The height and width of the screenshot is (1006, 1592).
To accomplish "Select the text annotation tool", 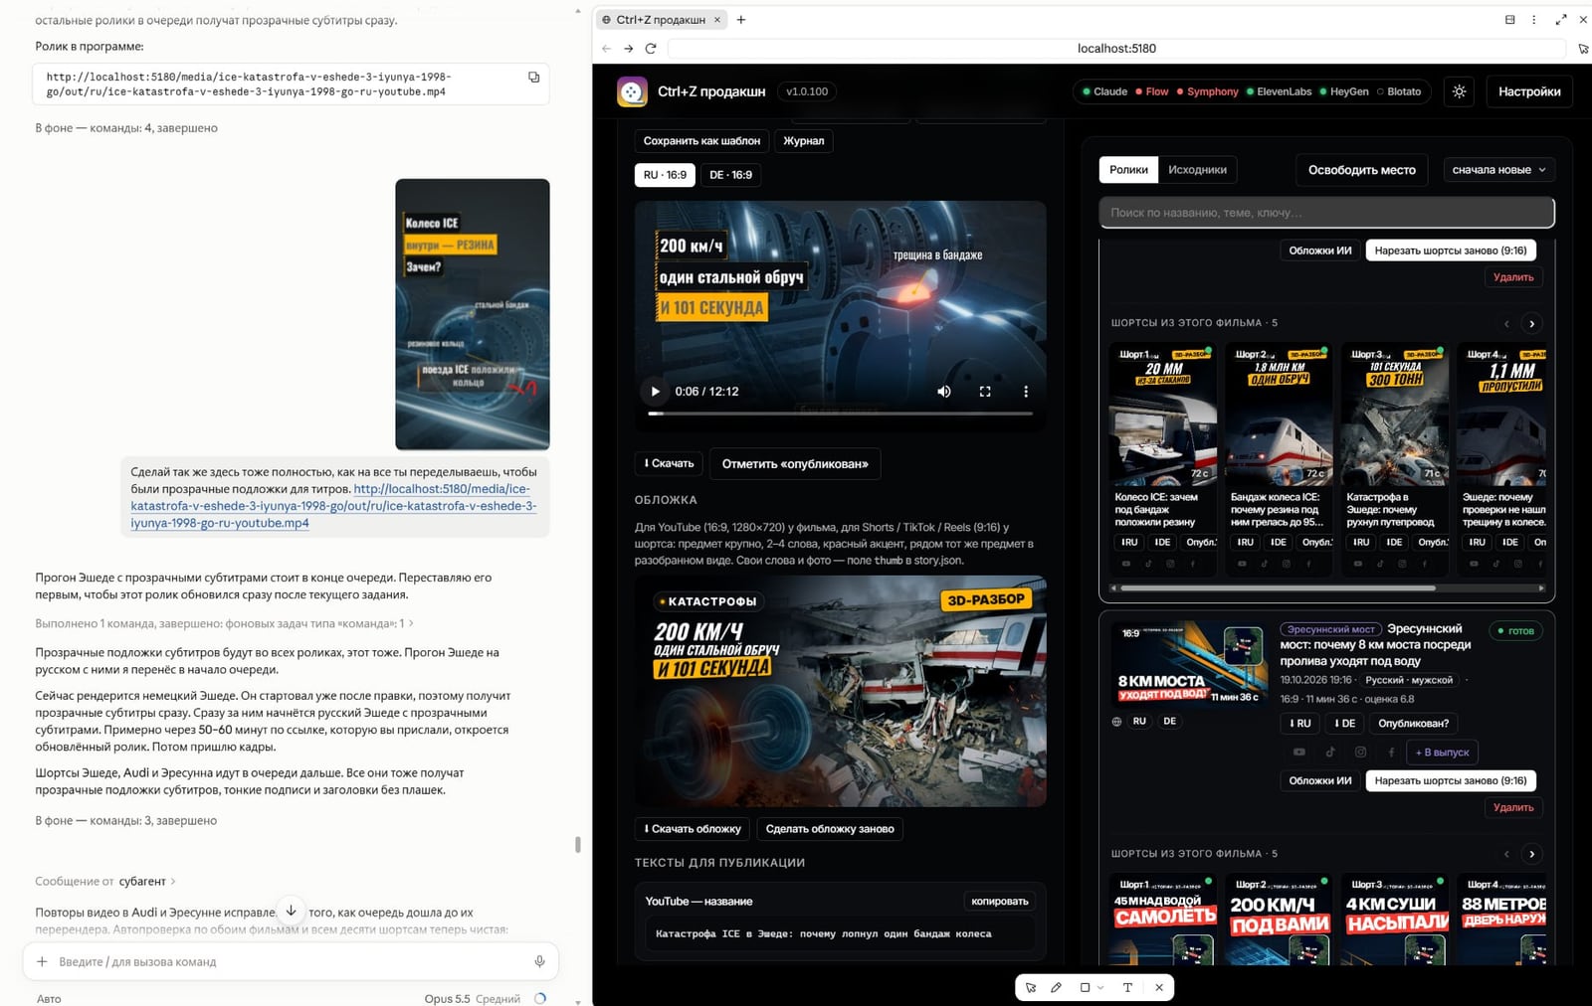I will (1127, 987).
